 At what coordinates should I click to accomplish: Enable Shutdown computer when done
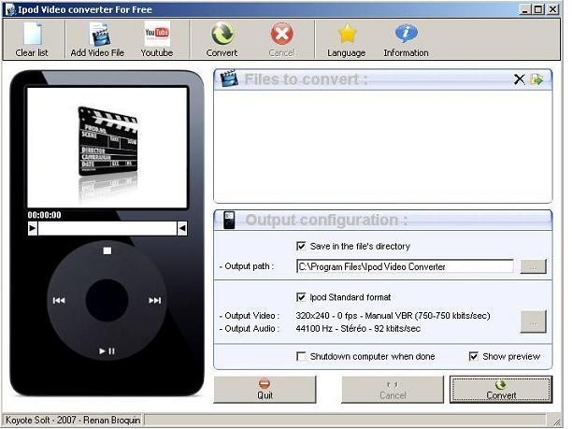pyautogui.click(x=301, y=356)
